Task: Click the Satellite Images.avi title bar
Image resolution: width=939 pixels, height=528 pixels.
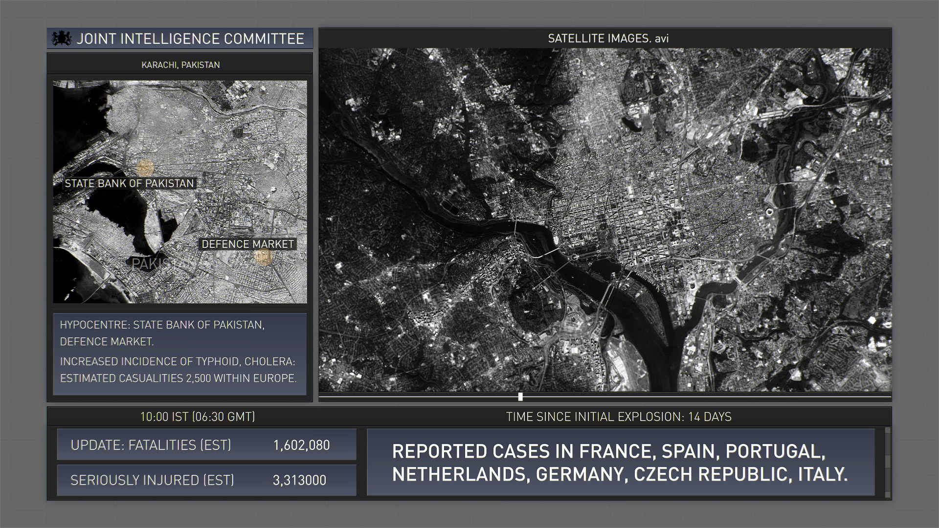Action: click(605, 38)
